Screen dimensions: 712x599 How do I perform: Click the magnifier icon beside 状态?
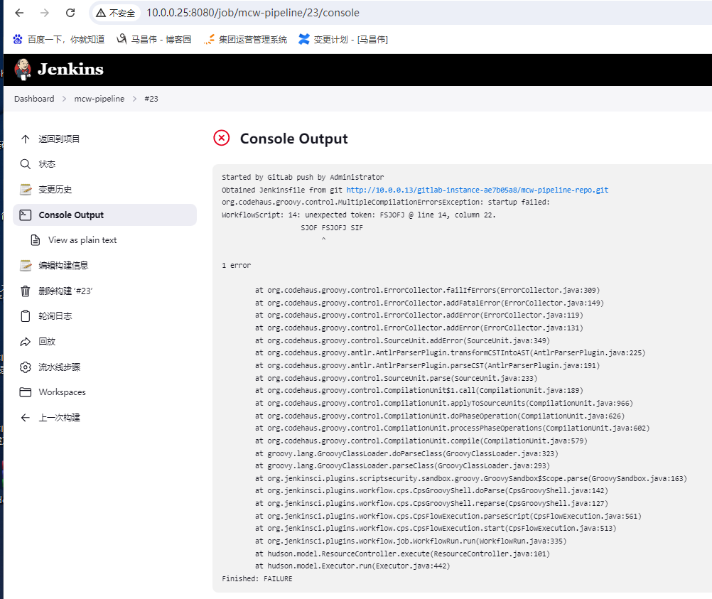[x=26, y=164]
